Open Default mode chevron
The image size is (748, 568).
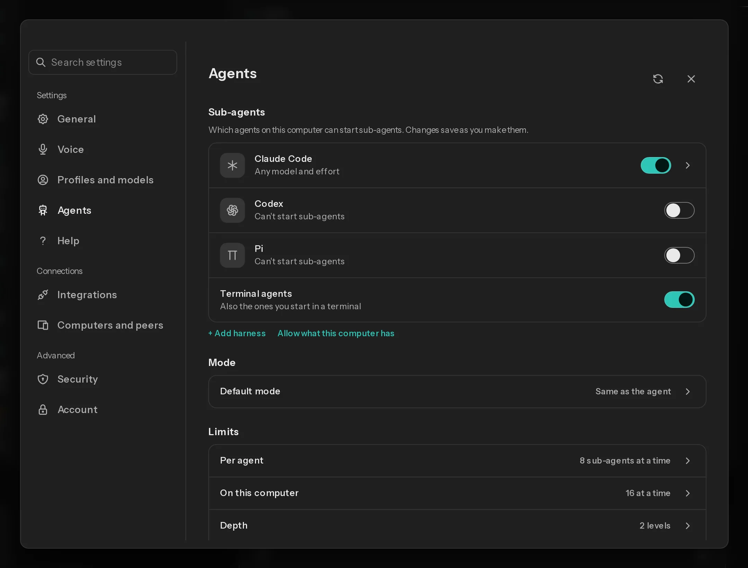(688, 391)
